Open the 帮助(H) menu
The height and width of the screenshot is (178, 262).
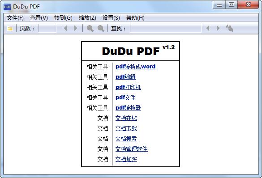135,18
